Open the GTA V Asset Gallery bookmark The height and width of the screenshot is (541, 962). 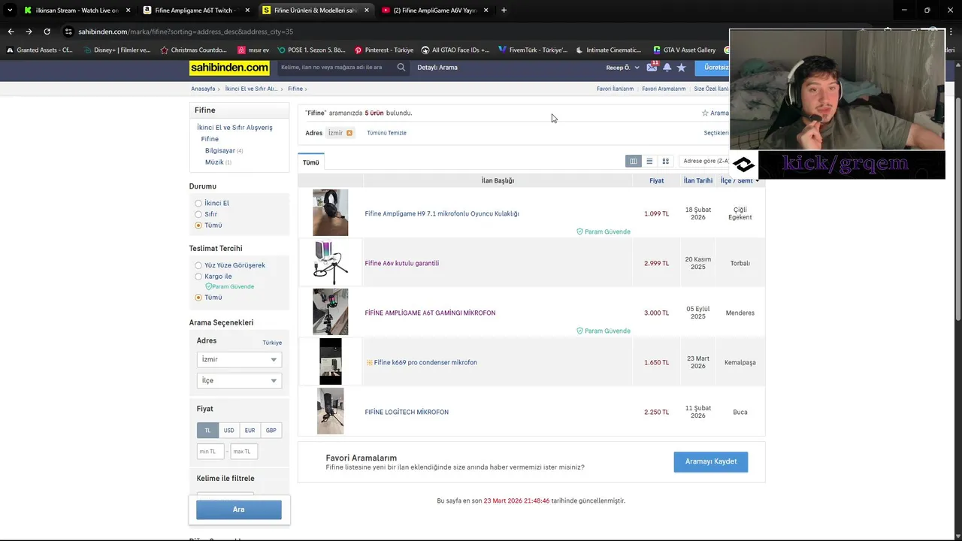pos(684,50)
